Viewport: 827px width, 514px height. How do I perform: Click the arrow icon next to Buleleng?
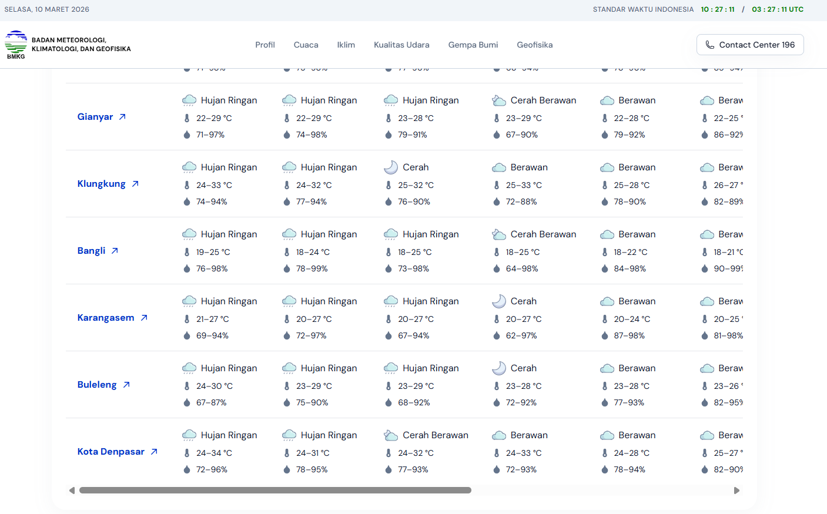click(126, 385)
